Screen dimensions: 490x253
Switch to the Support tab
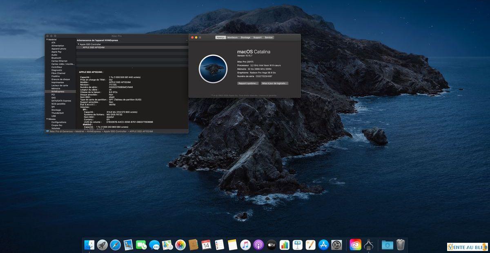point(257,37)
